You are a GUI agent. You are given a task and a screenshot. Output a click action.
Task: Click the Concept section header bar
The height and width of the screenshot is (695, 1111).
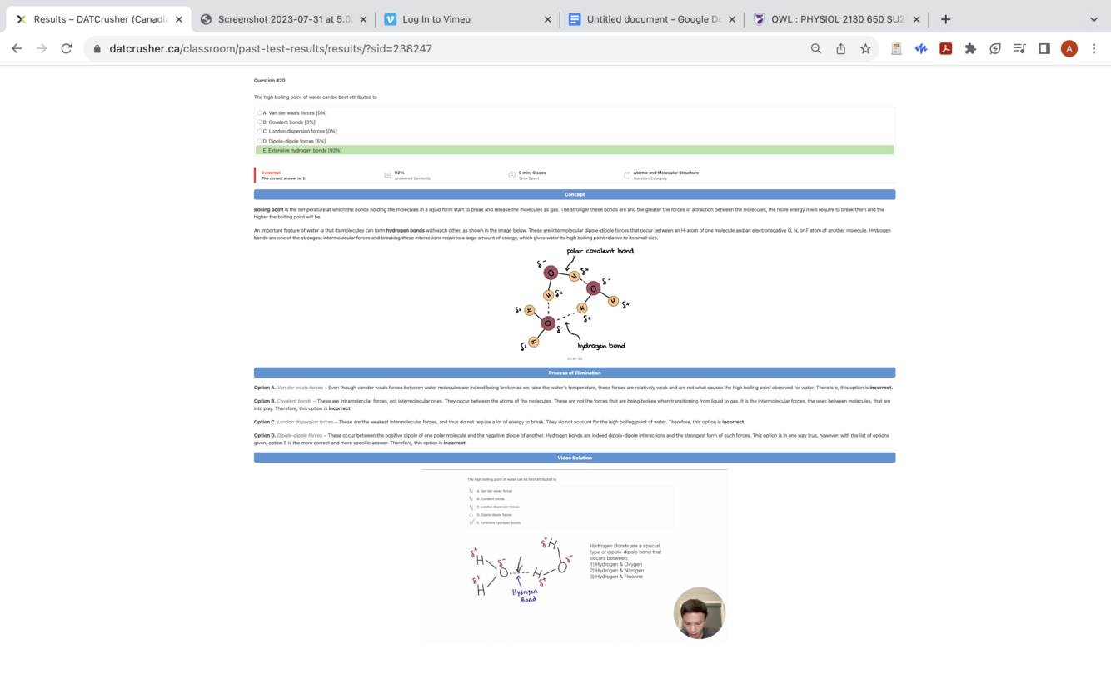[575, 194]
